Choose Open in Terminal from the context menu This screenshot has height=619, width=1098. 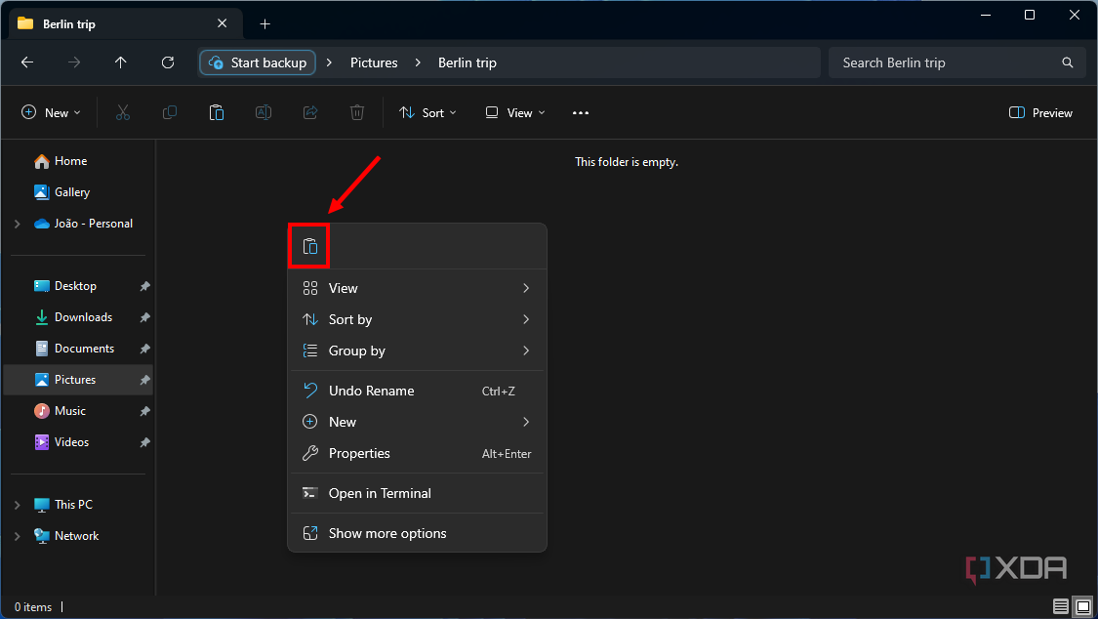click(380, 493)
